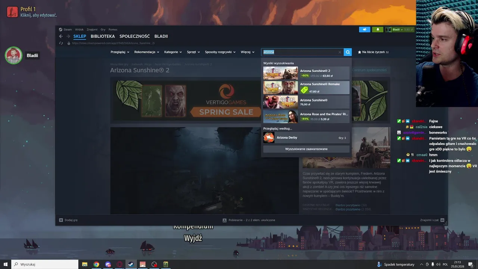Viewport: 478px width, 269px height.
Task: Open the Widok menu
Action: tap(79, 30)
